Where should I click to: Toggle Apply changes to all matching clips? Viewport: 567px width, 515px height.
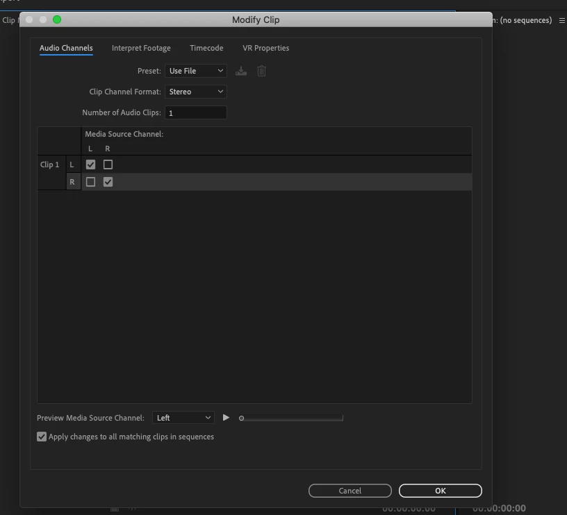(x=42, y=437)
